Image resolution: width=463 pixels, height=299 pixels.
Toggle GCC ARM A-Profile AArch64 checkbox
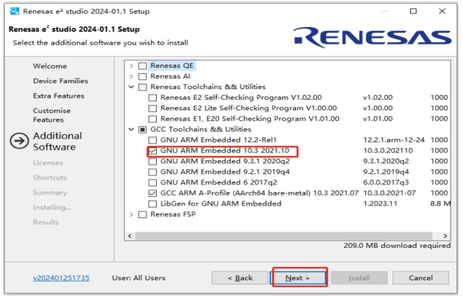(153, 193)
